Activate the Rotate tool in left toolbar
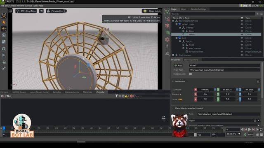Image resolution: width=264 pixels, height=148 pixels. click(4, 35)
